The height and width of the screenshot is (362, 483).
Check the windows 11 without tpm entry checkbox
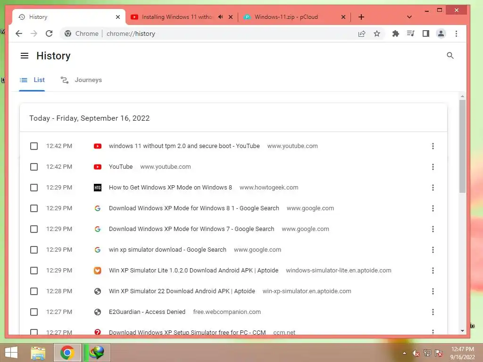tap(34, 146)
